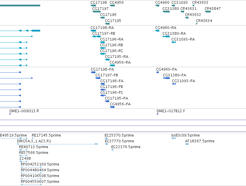Select gene CG17197 in top track
The image size is (246, 186).
point(96,12)
